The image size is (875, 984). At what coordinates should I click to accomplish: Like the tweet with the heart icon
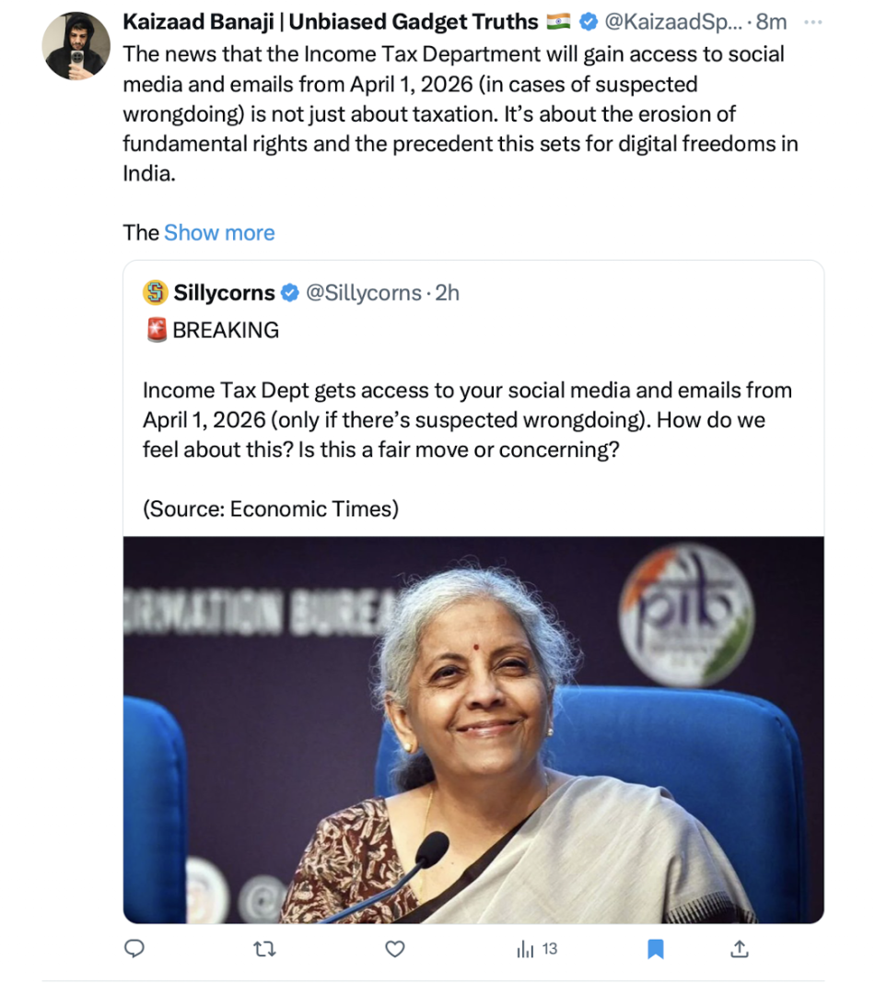395,948
